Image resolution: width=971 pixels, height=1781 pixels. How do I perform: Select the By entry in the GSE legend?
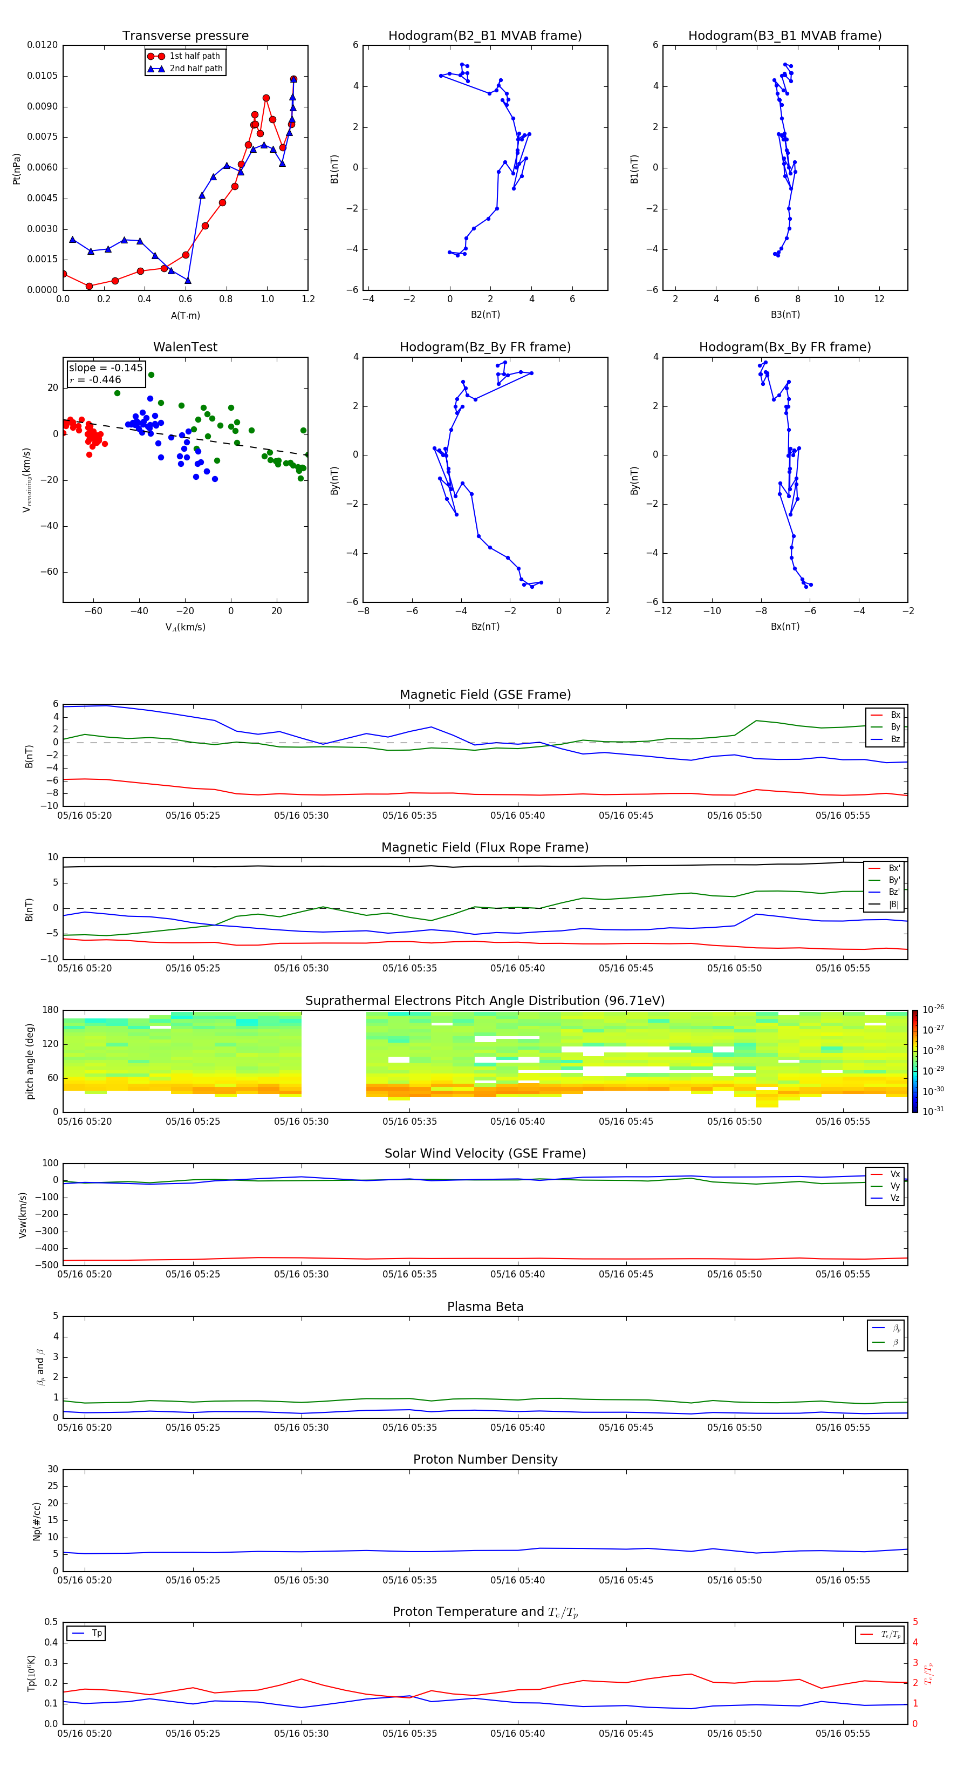click(885, 728)
